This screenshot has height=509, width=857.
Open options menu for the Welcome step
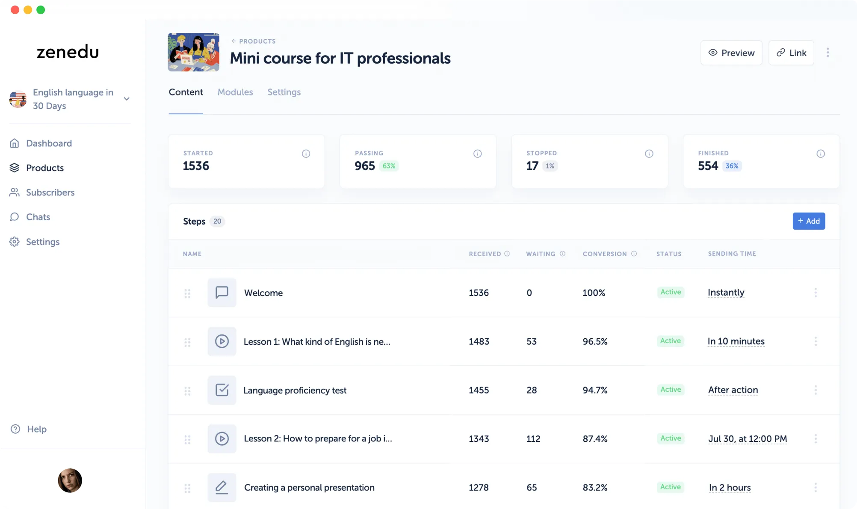tap(816, 293)
